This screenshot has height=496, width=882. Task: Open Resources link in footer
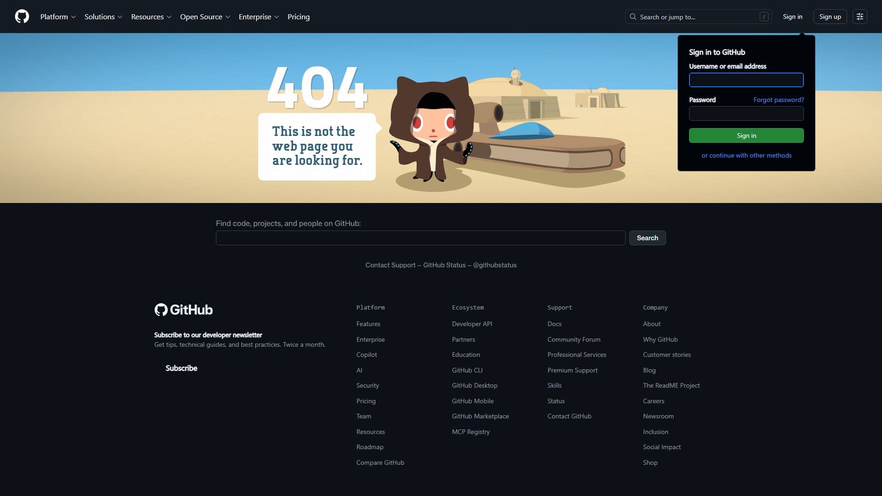pyautogui.click(x=371, y=432)
